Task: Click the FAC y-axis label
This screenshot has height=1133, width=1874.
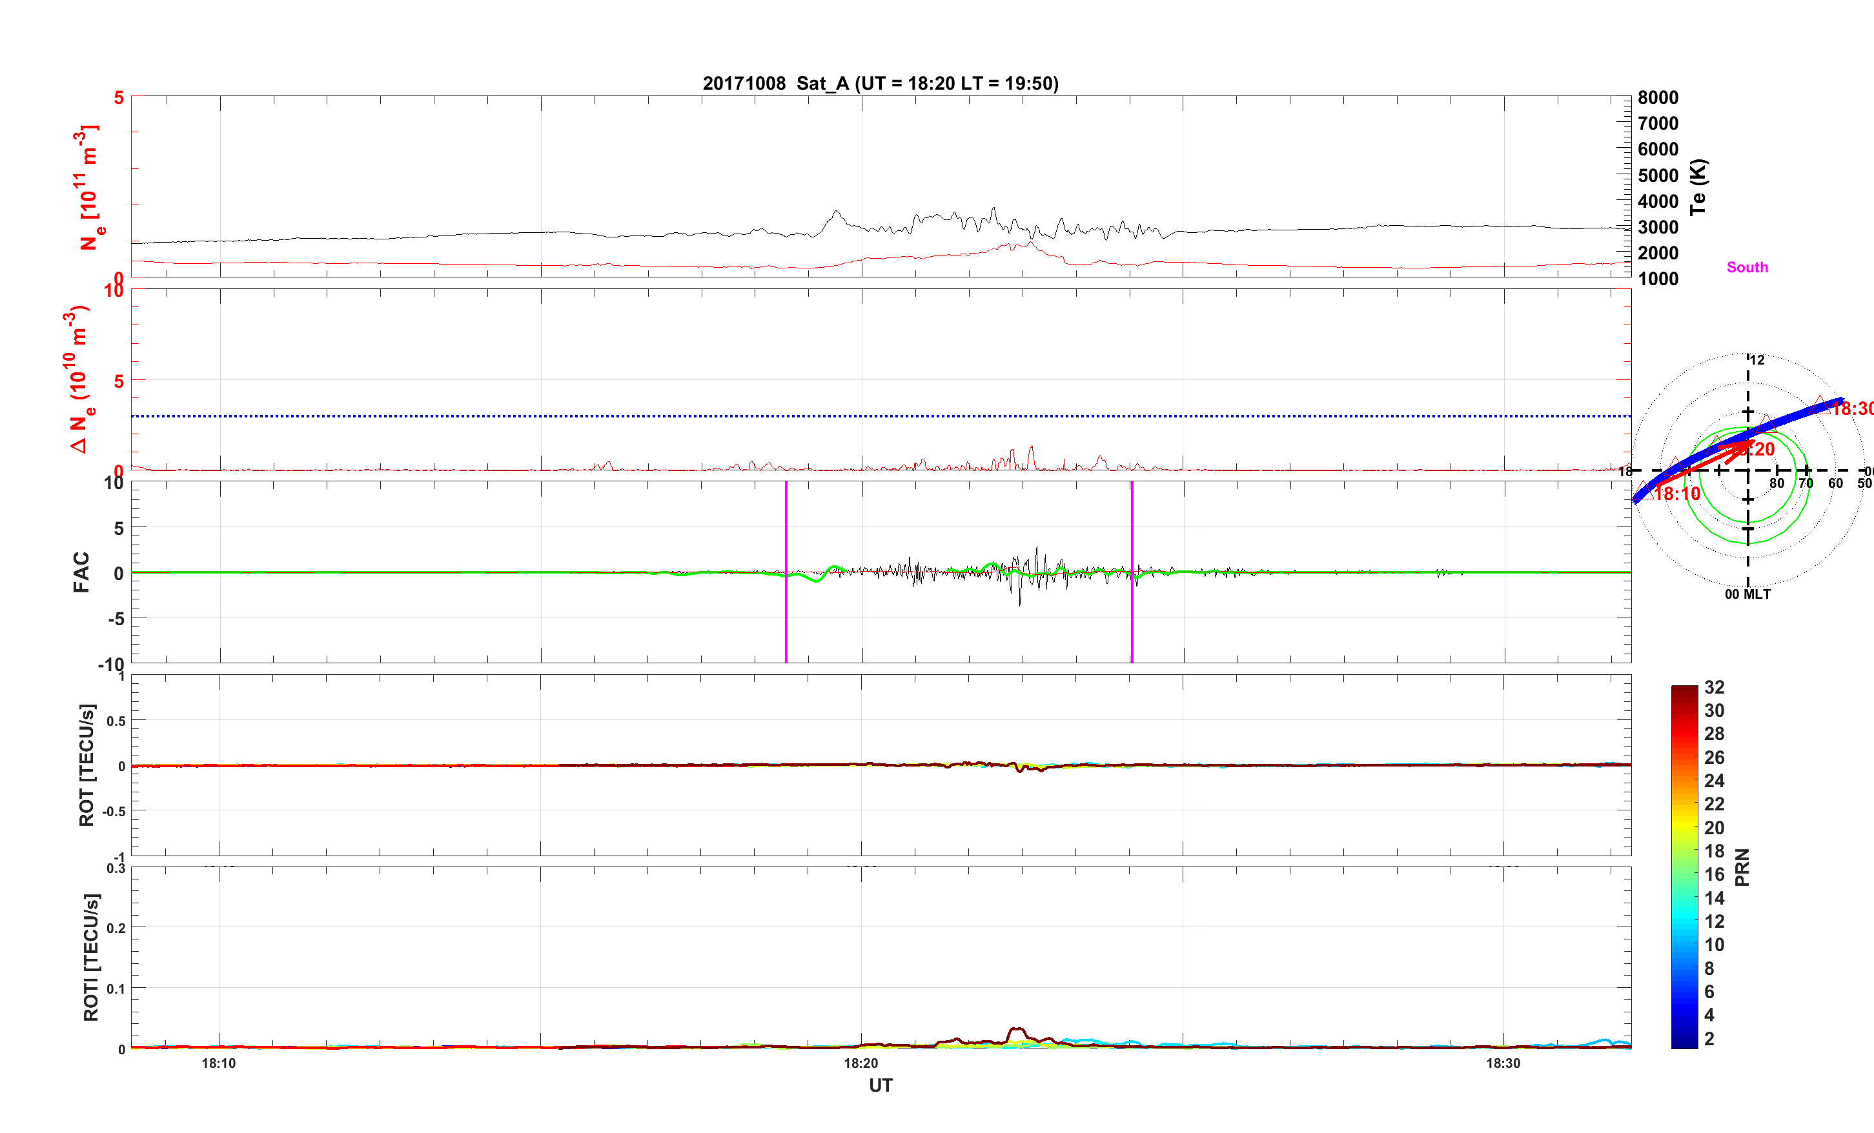Action: click(x=81, y=572)
